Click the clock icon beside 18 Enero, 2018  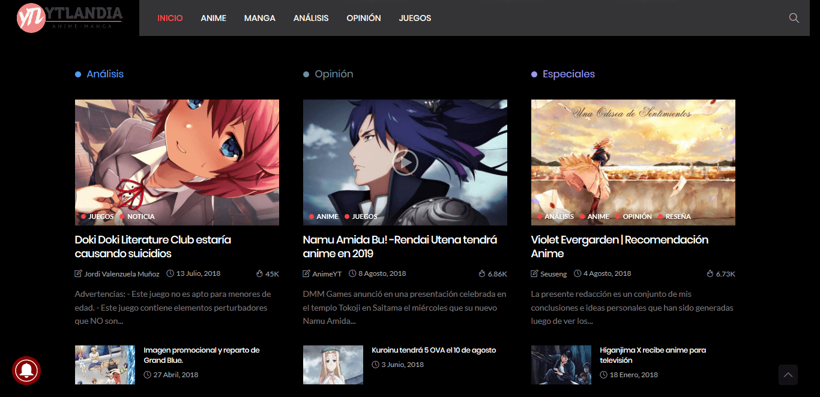point(603,375)
